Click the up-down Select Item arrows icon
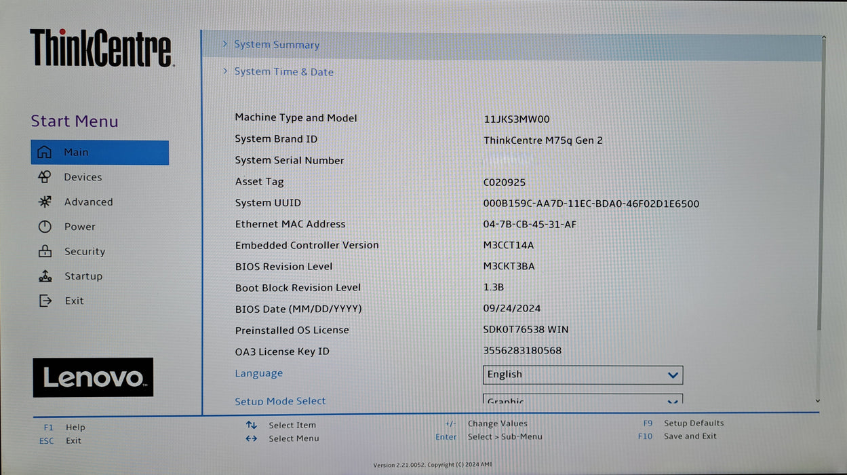 pos(252,425)
